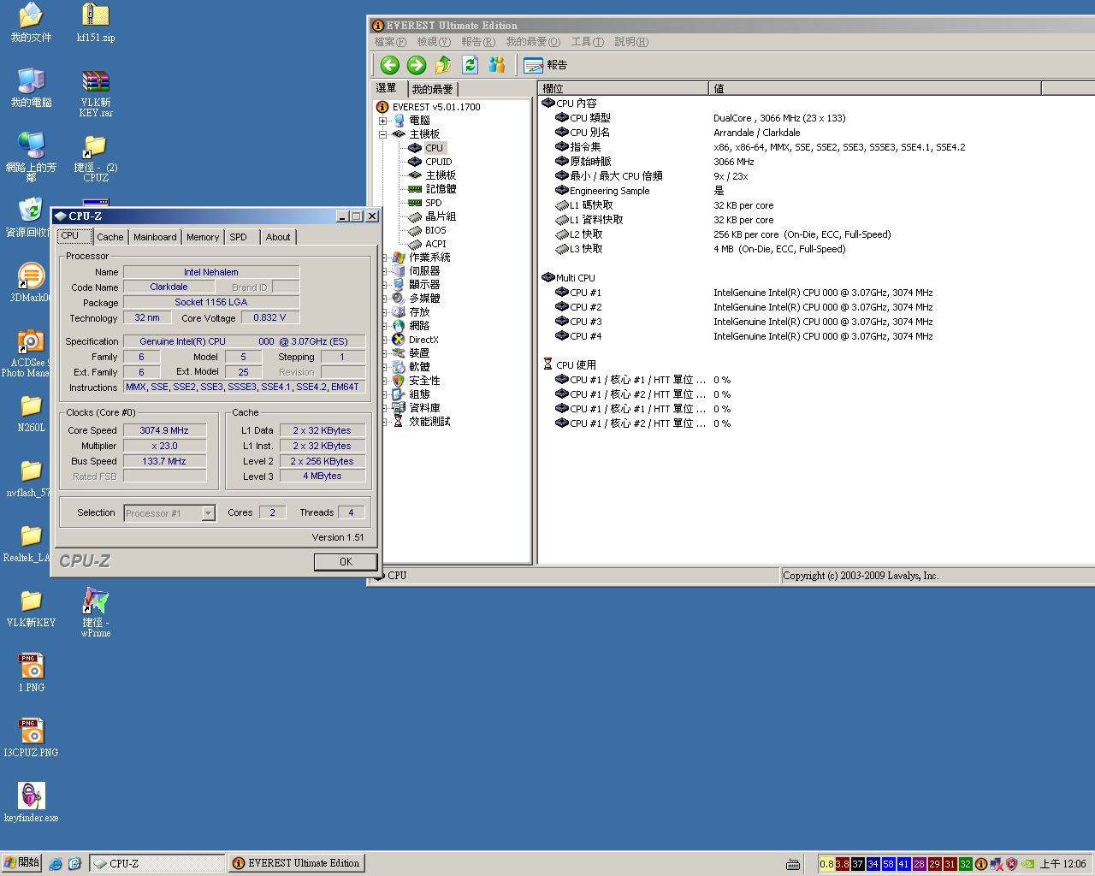Activate the EVEREST Ultimate Edition taskbar button

pyautogui.click(x=297, y=863)
